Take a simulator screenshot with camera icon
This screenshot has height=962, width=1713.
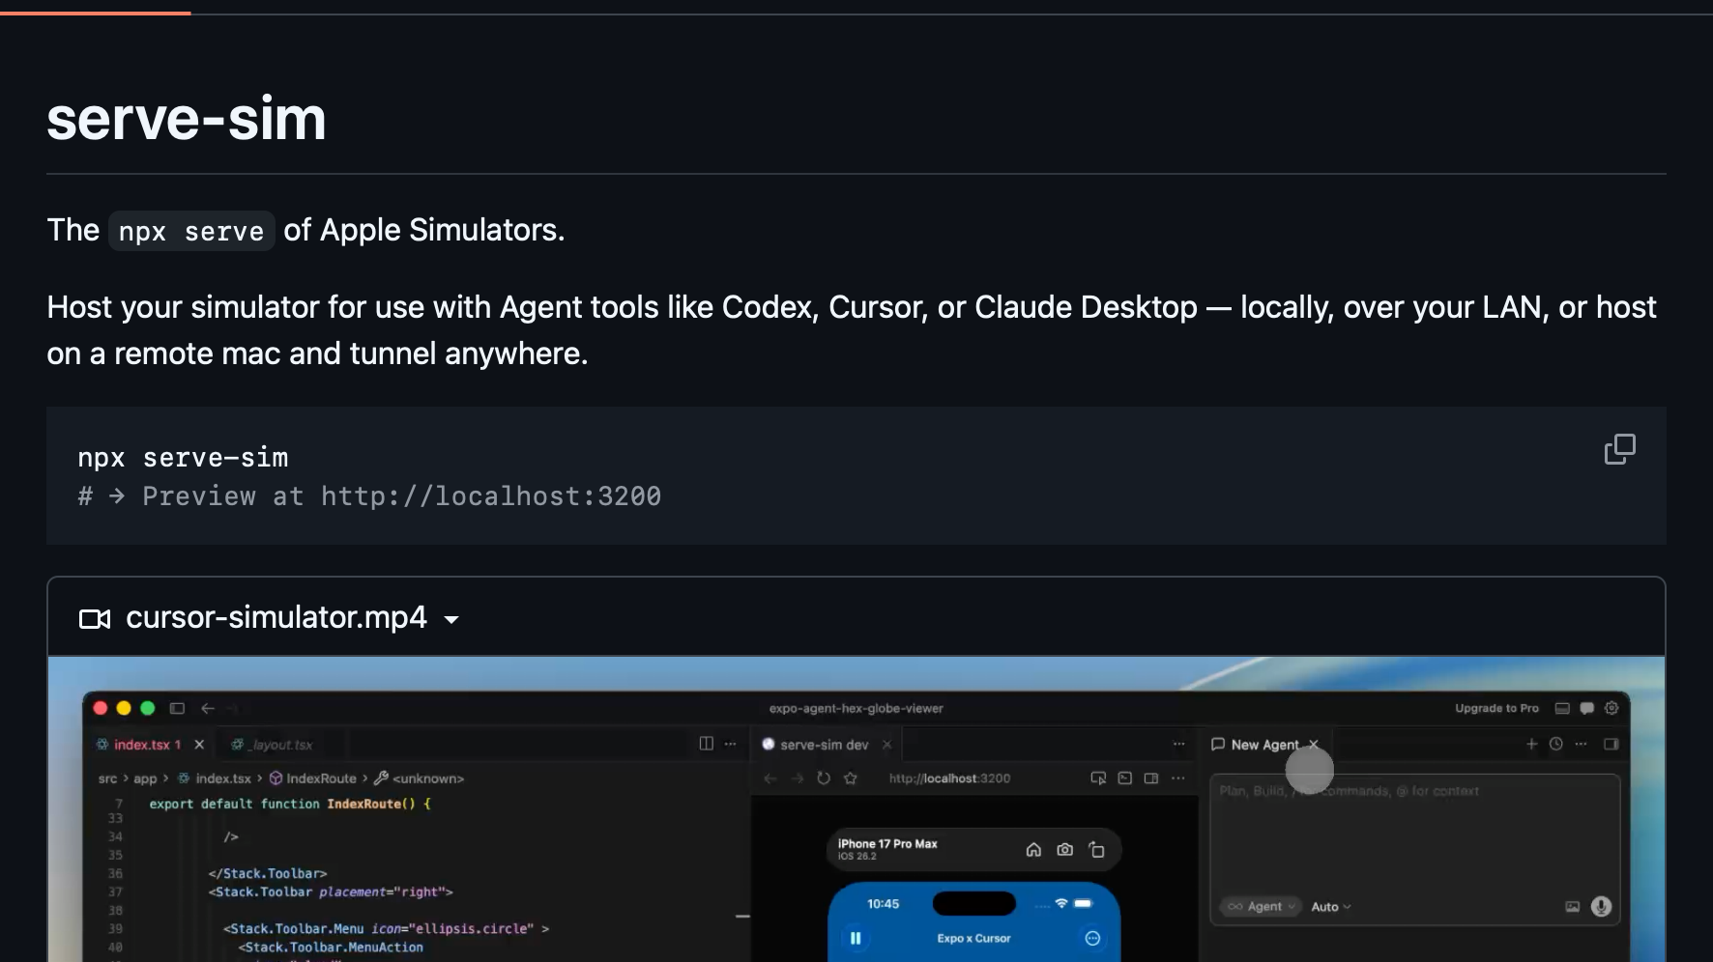(x=1064, y=850)
